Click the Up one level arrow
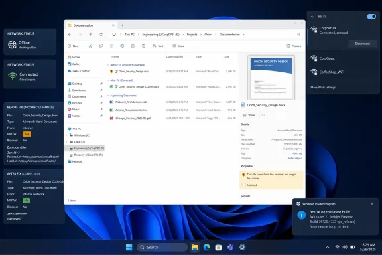This screenshot has height=255, width=382. (91, 35)
